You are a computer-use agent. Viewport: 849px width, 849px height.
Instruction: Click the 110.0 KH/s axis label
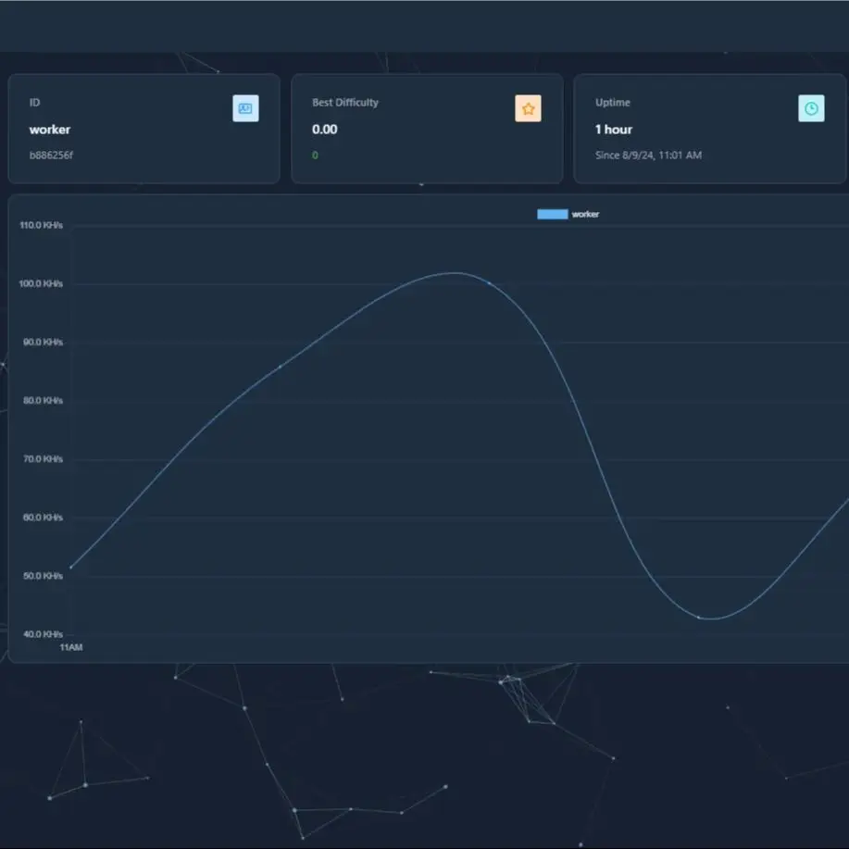(x=41, y=225)
